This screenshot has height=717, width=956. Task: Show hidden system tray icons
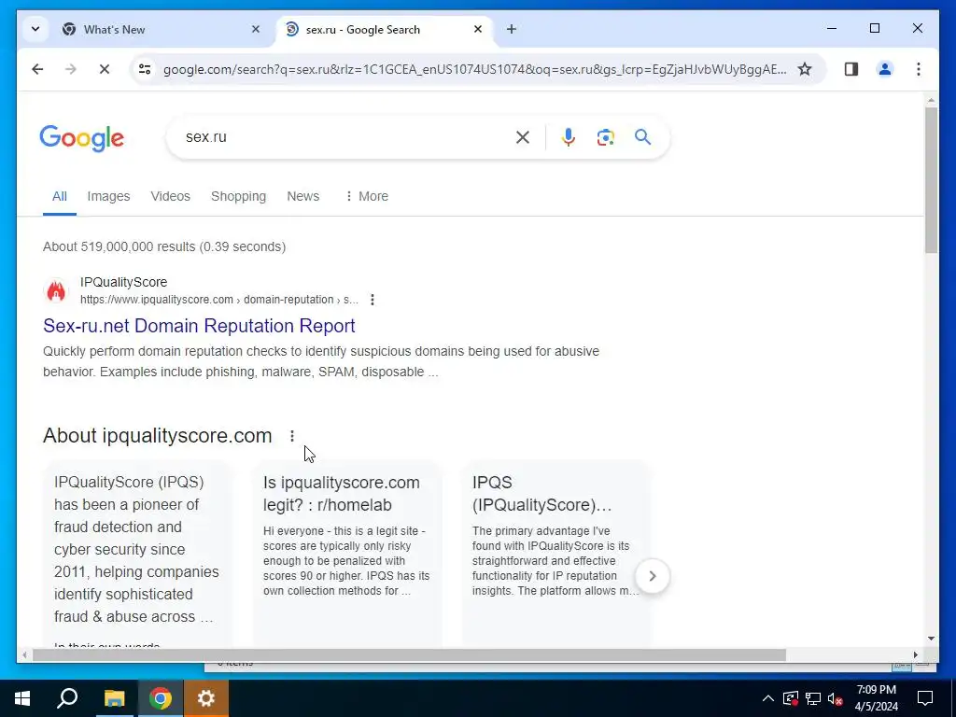[x=768, y=698]
